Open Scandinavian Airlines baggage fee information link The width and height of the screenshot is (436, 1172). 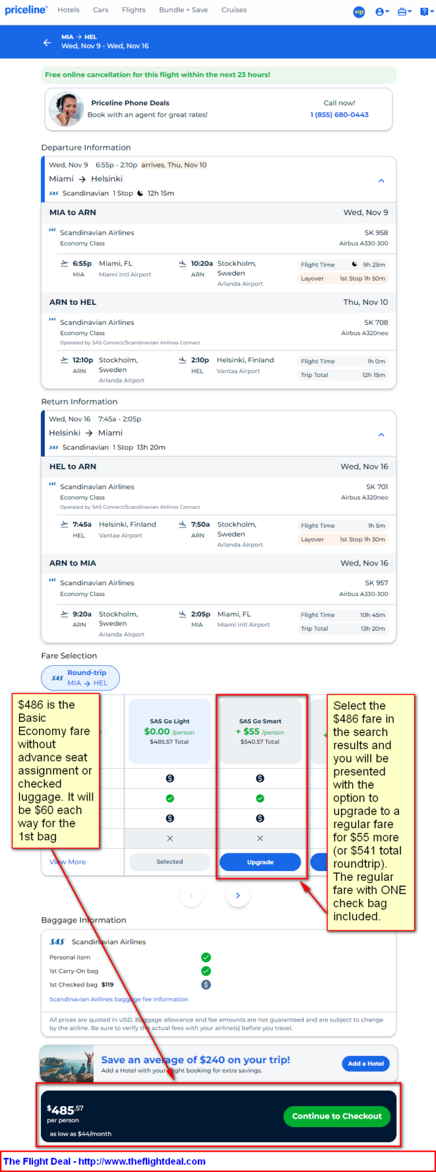(x=119, y=999)
